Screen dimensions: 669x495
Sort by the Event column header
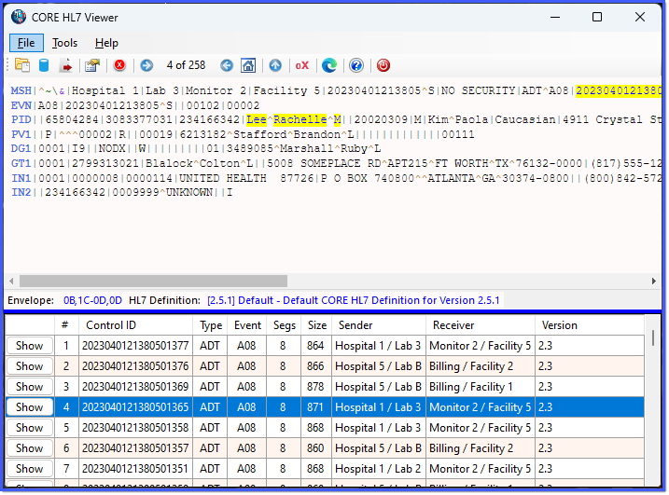coord(247,325)
